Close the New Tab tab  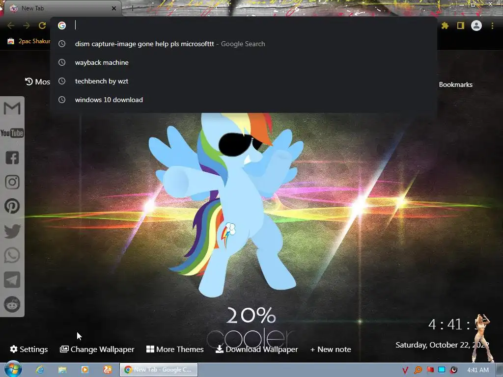click(x=114, y=8)
